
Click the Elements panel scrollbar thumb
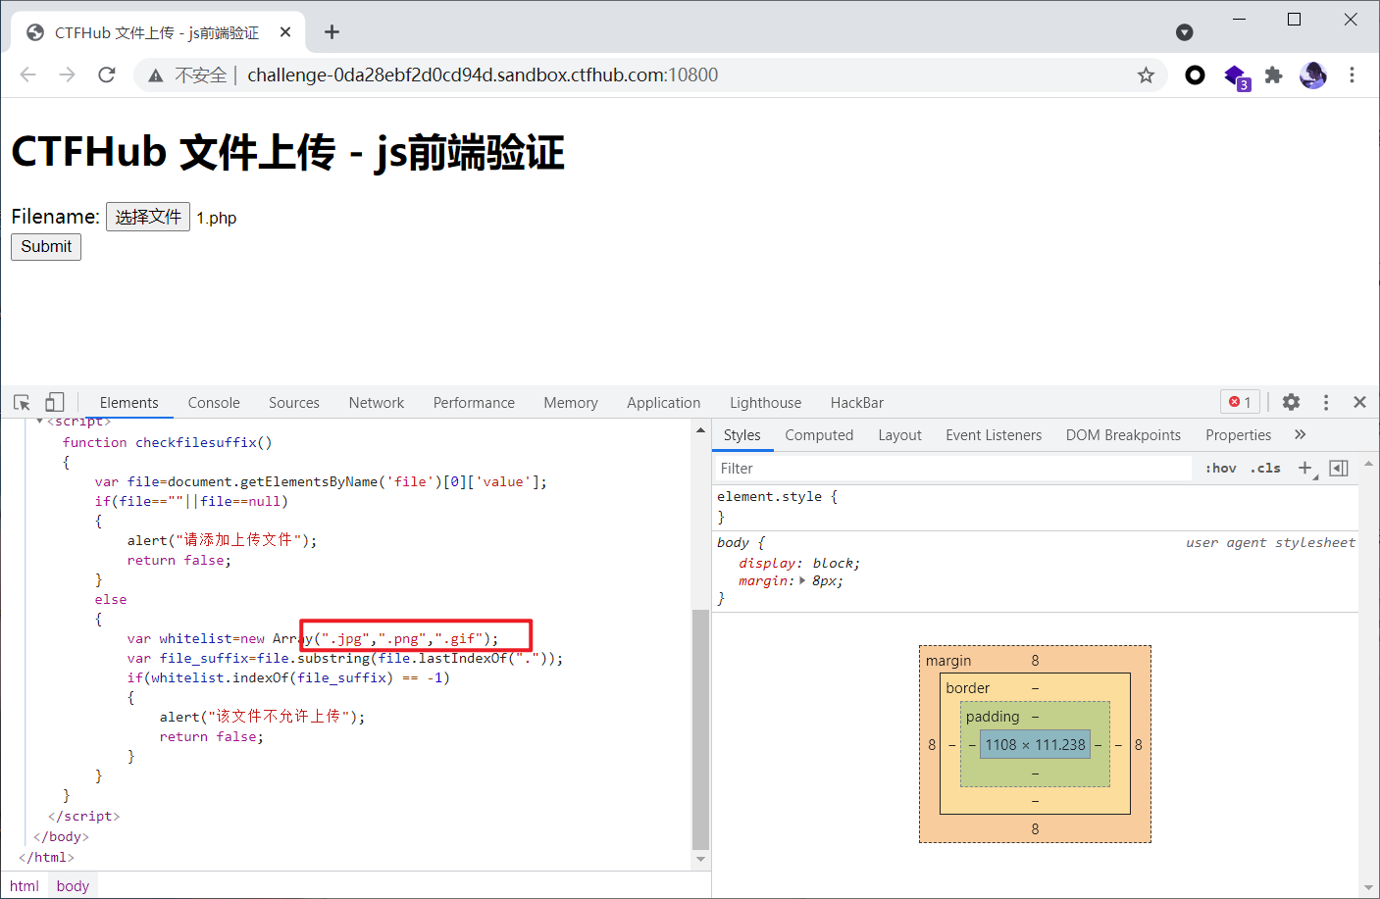tap(700, 729)
